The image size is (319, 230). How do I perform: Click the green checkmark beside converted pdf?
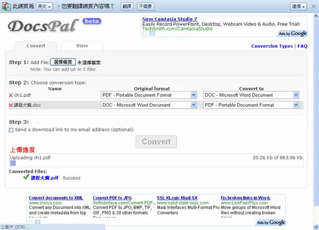pyautogui.click(x=26, y=177)
